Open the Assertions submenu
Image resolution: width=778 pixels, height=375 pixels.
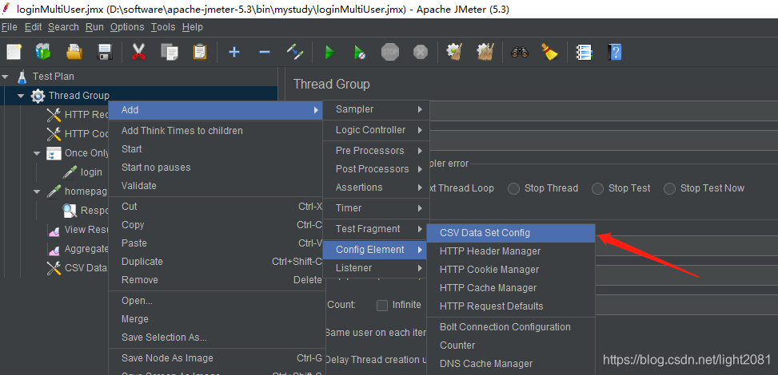376,187
